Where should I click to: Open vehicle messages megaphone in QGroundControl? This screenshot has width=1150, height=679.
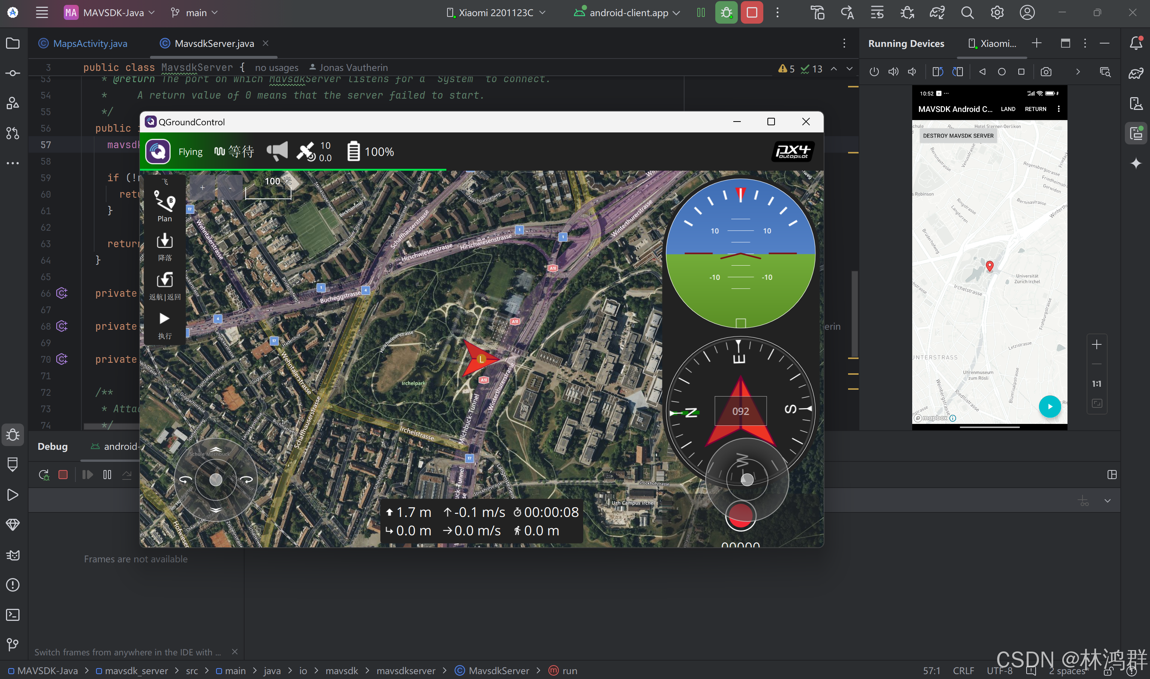(277, 152)
